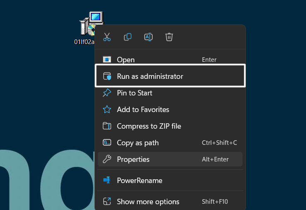
Task: Click the Copy icon in top row
Action: 128,37
